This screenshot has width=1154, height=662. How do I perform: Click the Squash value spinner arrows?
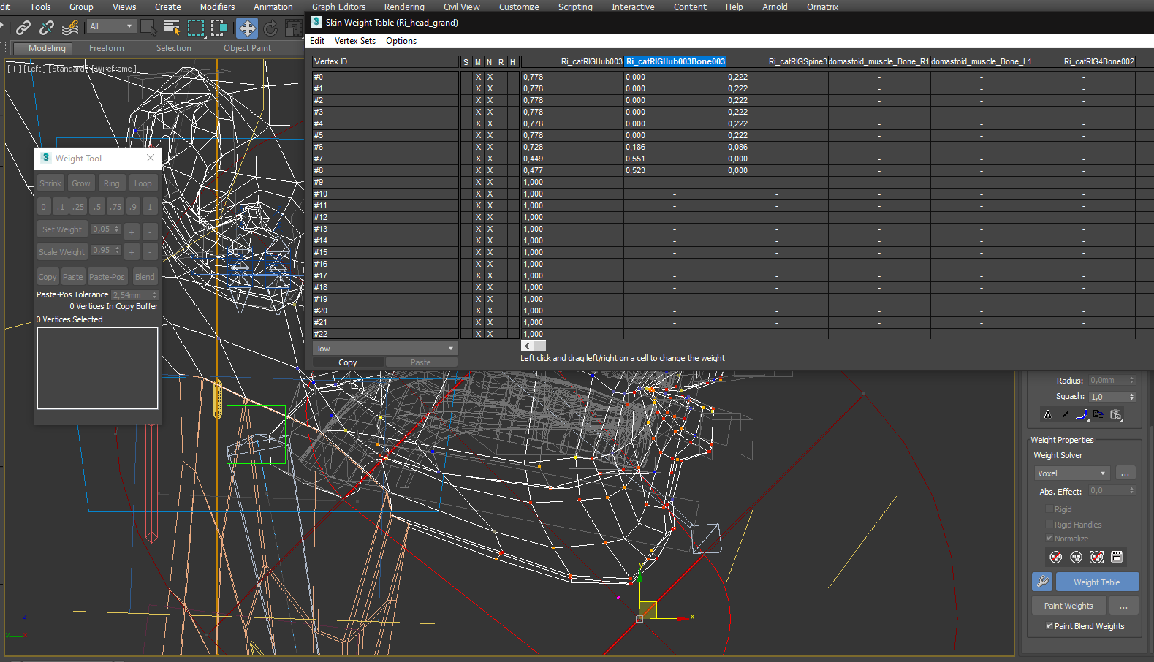1131,397
